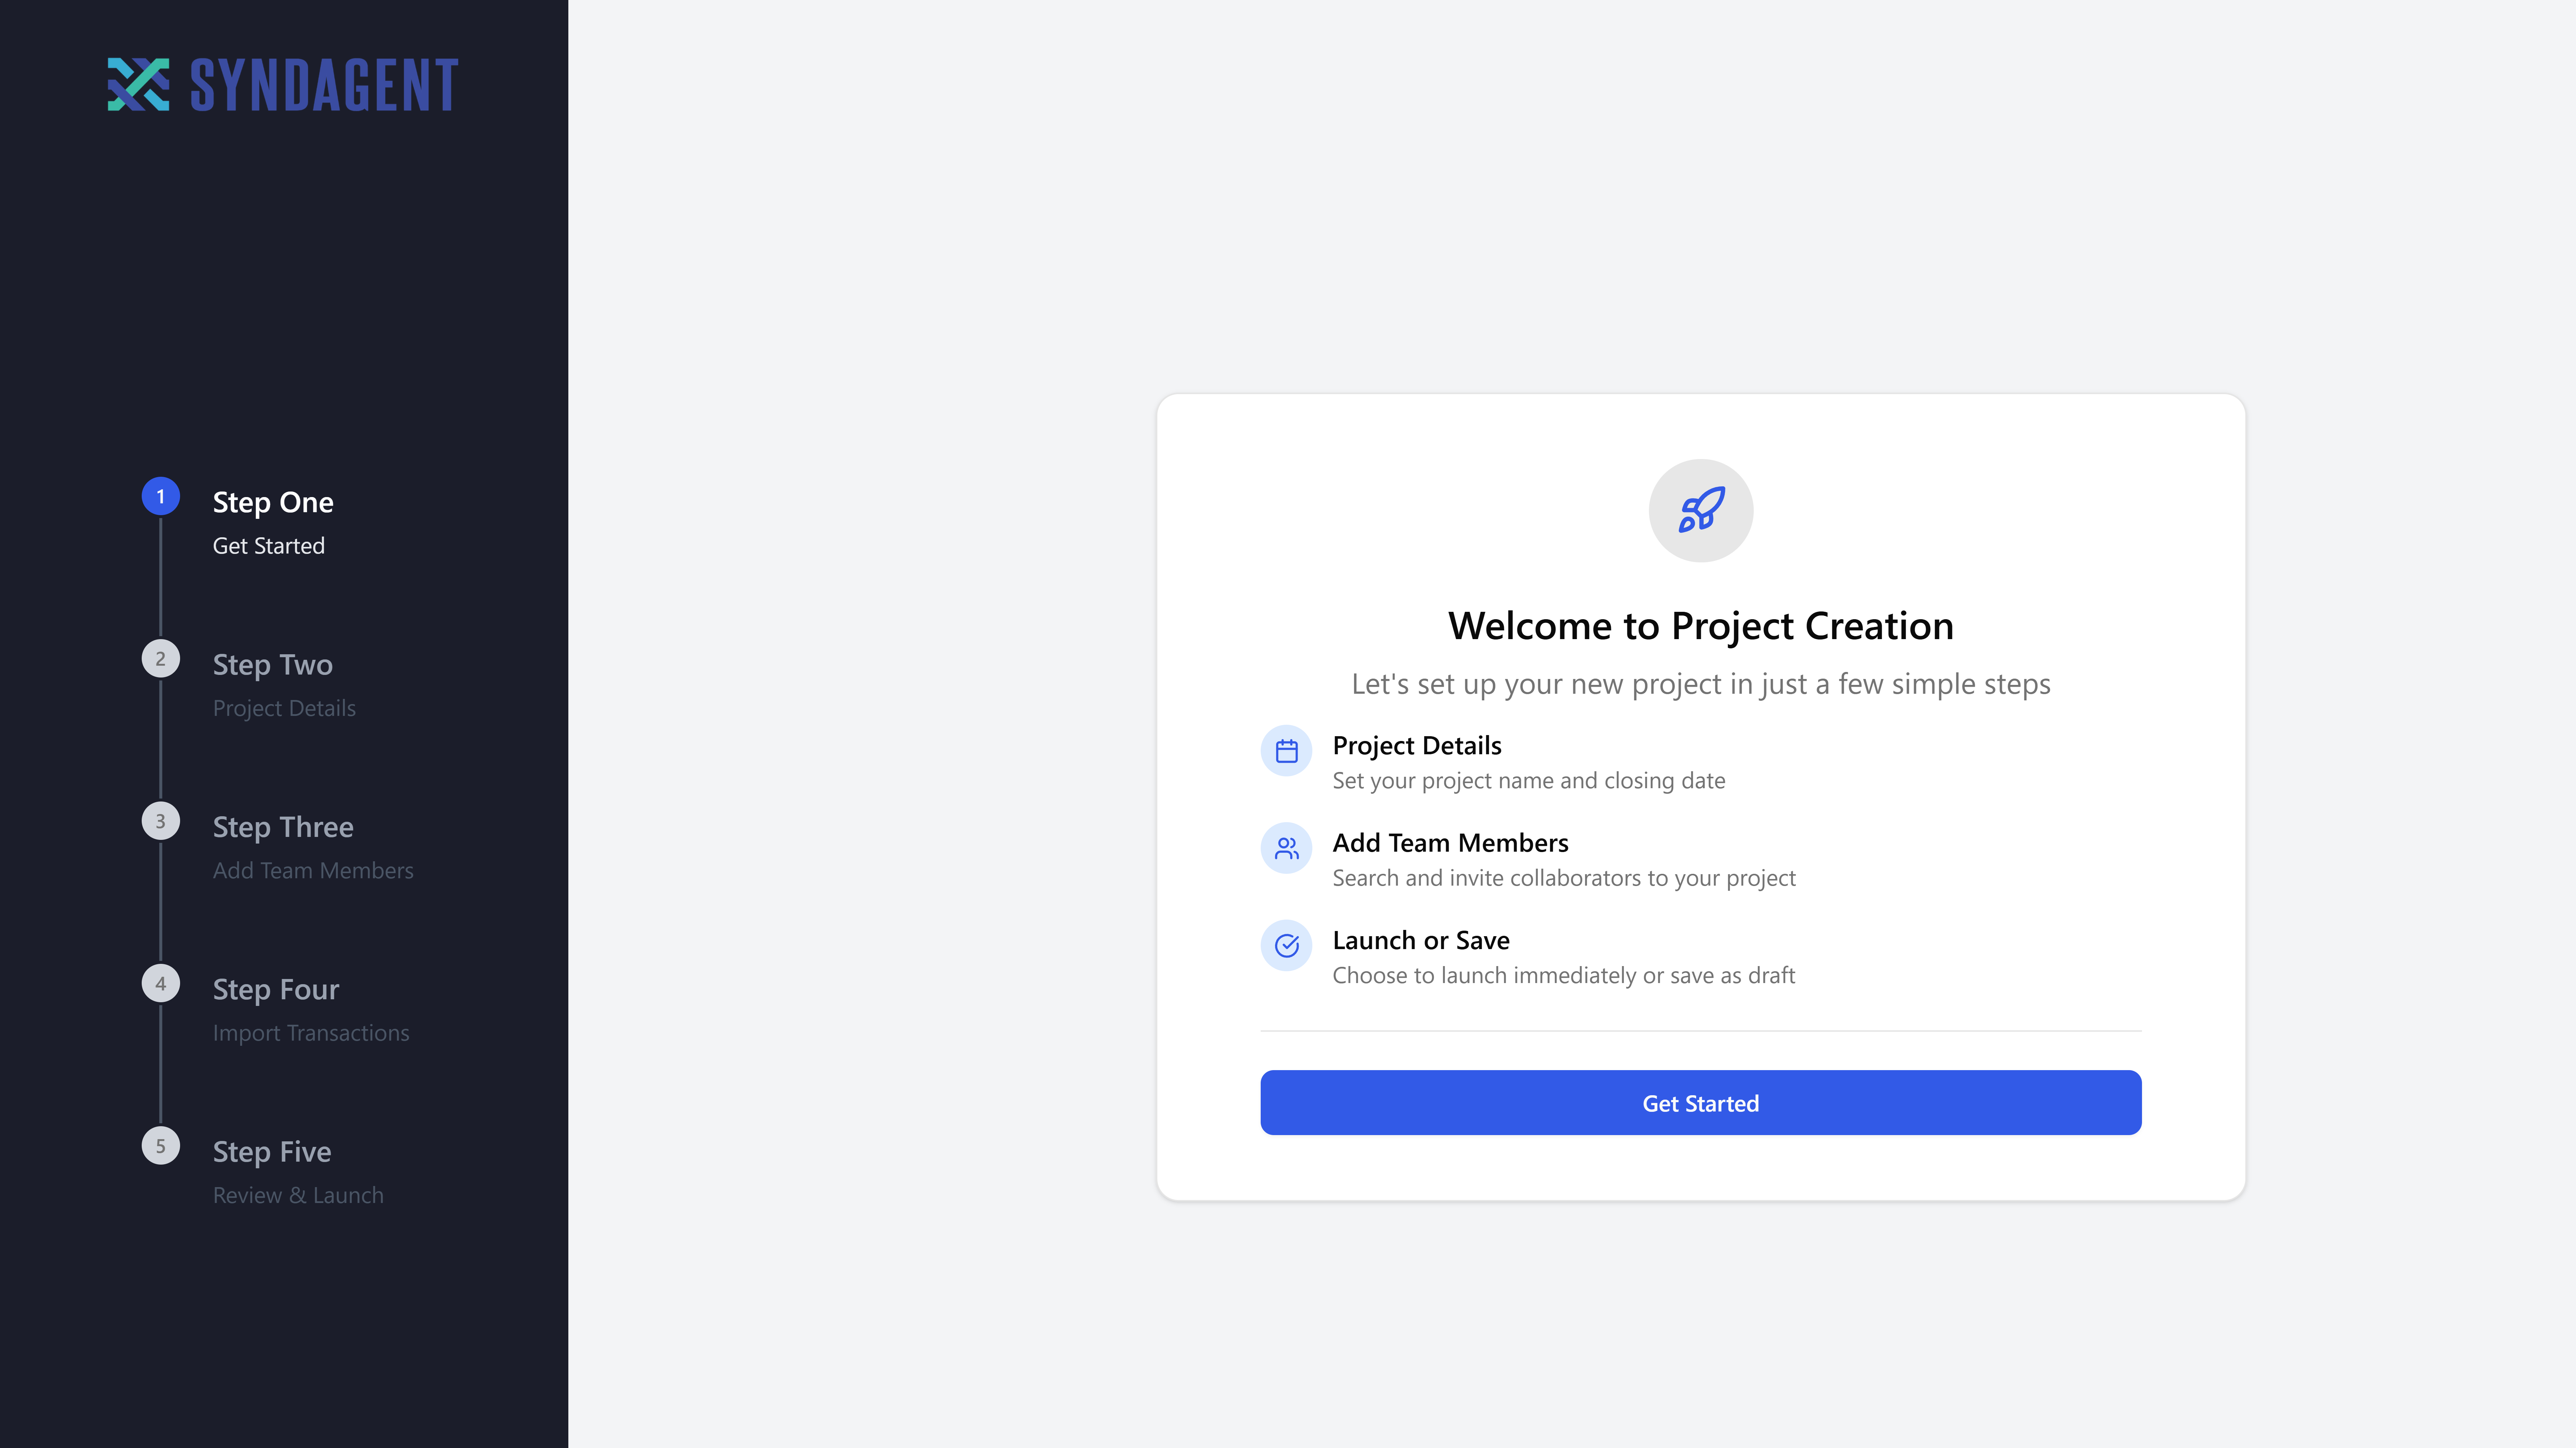This screenshot has height=1448, width=2576.
Task: Jump to the Review & Launch step
Action: click(x=297, y=1194)
